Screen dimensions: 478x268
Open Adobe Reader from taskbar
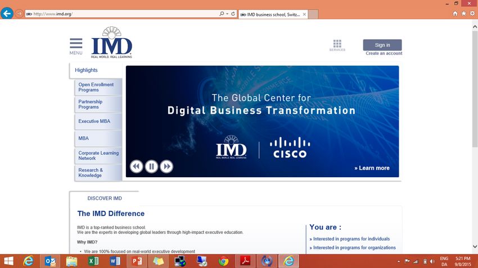[x=245, y=261]
